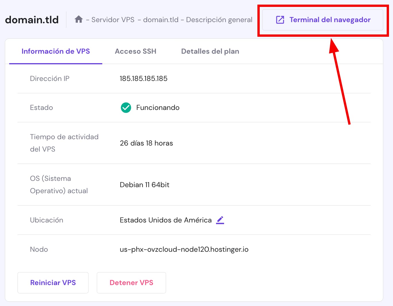Click the domain.tld page title
The image size is (393, 306).
32,20
